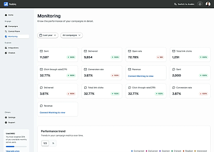
Task: Click chevron on All campaigns filter
Action: click(79, 35)
